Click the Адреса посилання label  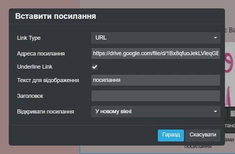41,54
